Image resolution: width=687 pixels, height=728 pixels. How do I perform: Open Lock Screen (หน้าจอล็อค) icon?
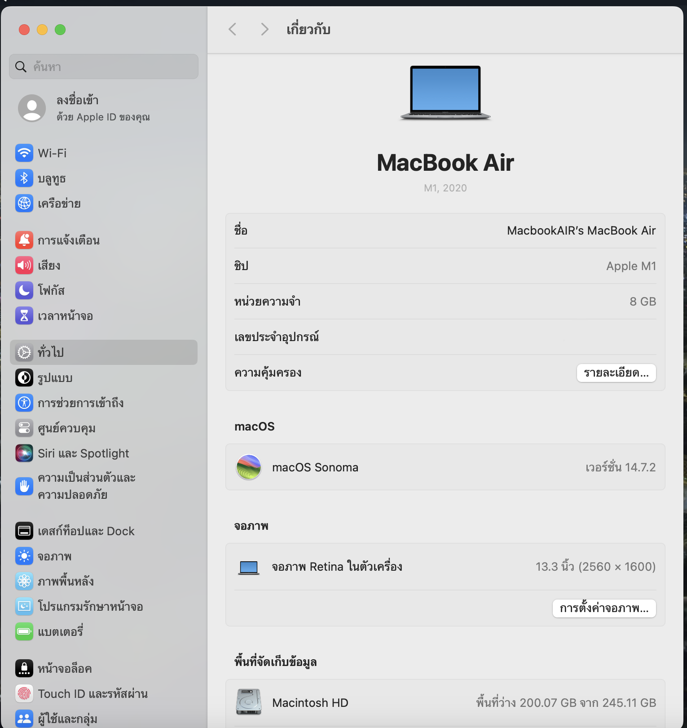click(24, 668)
